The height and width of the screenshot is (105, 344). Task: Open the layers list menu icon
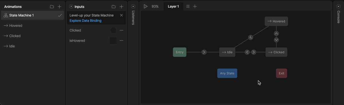[x=188, y=6]
